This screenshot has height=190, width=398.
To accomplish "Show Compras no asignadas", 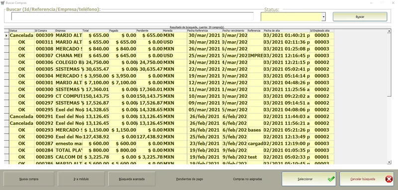I will pyautogui.click(x=247, y=179).
